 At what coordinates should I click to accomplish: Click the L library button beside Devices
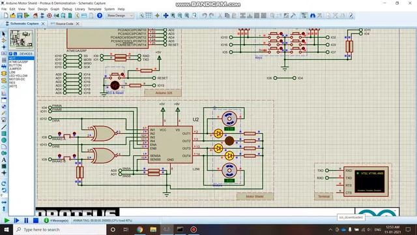point(15,54)
